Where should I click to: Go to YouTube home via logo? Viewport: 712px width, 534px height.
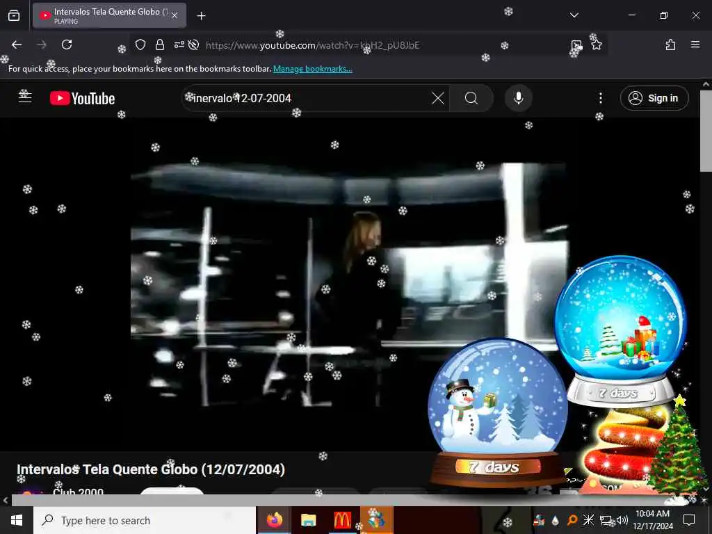[x=82, y=98]
